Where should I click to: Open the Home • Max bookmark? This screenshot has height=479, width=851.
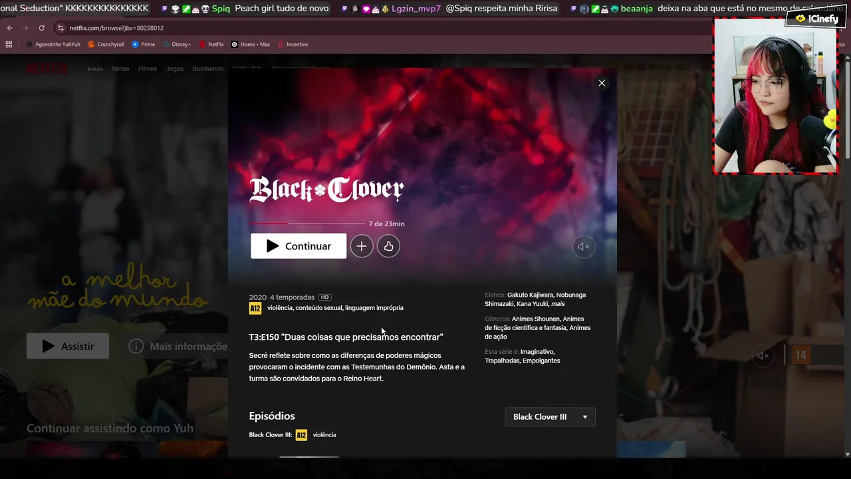(x=251, y=45)
